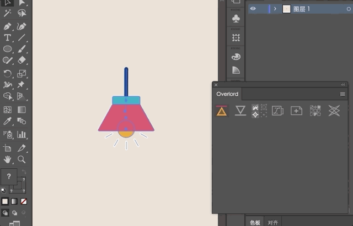This screenshot has width=353, height=226.
Task: Swap fill and stroke colors
Action: tap(24, 172)
